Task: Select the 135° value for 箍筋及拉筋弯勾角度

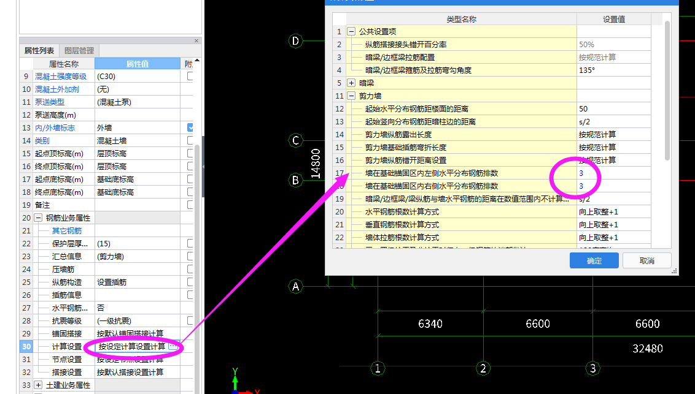Action: pyautogui.click(x=614, y=70)
